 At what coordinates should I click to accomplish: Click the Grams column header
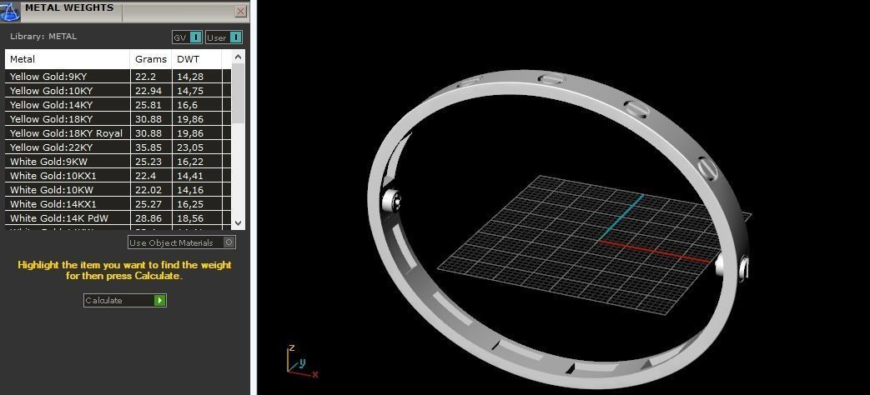pyautogui.click(x=151, y=59)
